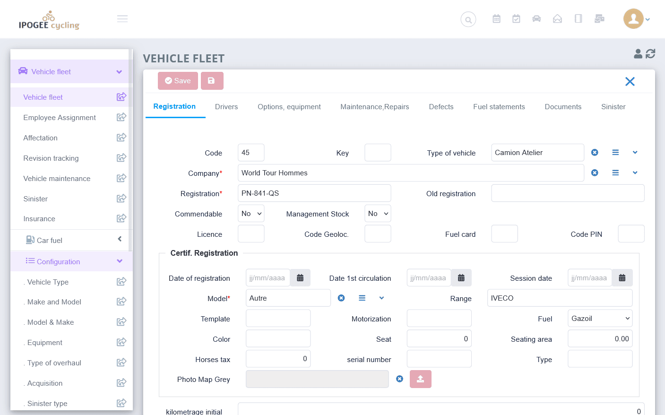The width and height of the screenshot is (665, 415).
Task: Open Acquisition configuration link
Action: pos(45,383)
